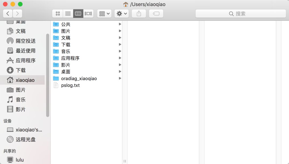The image size is (289, 164).
Task: Select shared computer lulu
Action: [x=20, y=160]
